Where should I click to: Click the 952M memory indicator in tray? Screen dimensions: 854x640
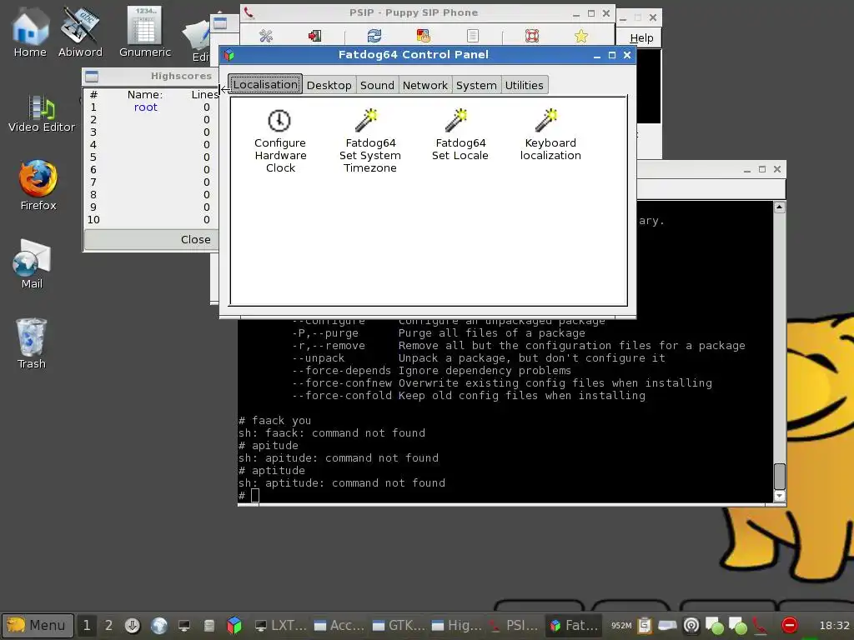pos(620,625)
